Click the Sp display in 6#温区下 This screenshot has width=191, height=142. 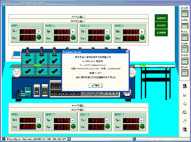(x=62, y=120)
